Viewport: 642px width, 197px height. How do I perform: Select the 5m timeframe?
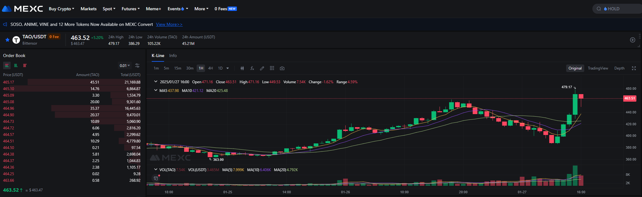[166, 68]
